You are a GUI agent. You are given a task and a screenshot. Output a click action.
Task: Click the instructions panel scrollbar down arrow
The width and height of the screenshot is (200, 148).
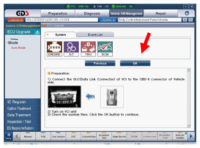[189, 126]
